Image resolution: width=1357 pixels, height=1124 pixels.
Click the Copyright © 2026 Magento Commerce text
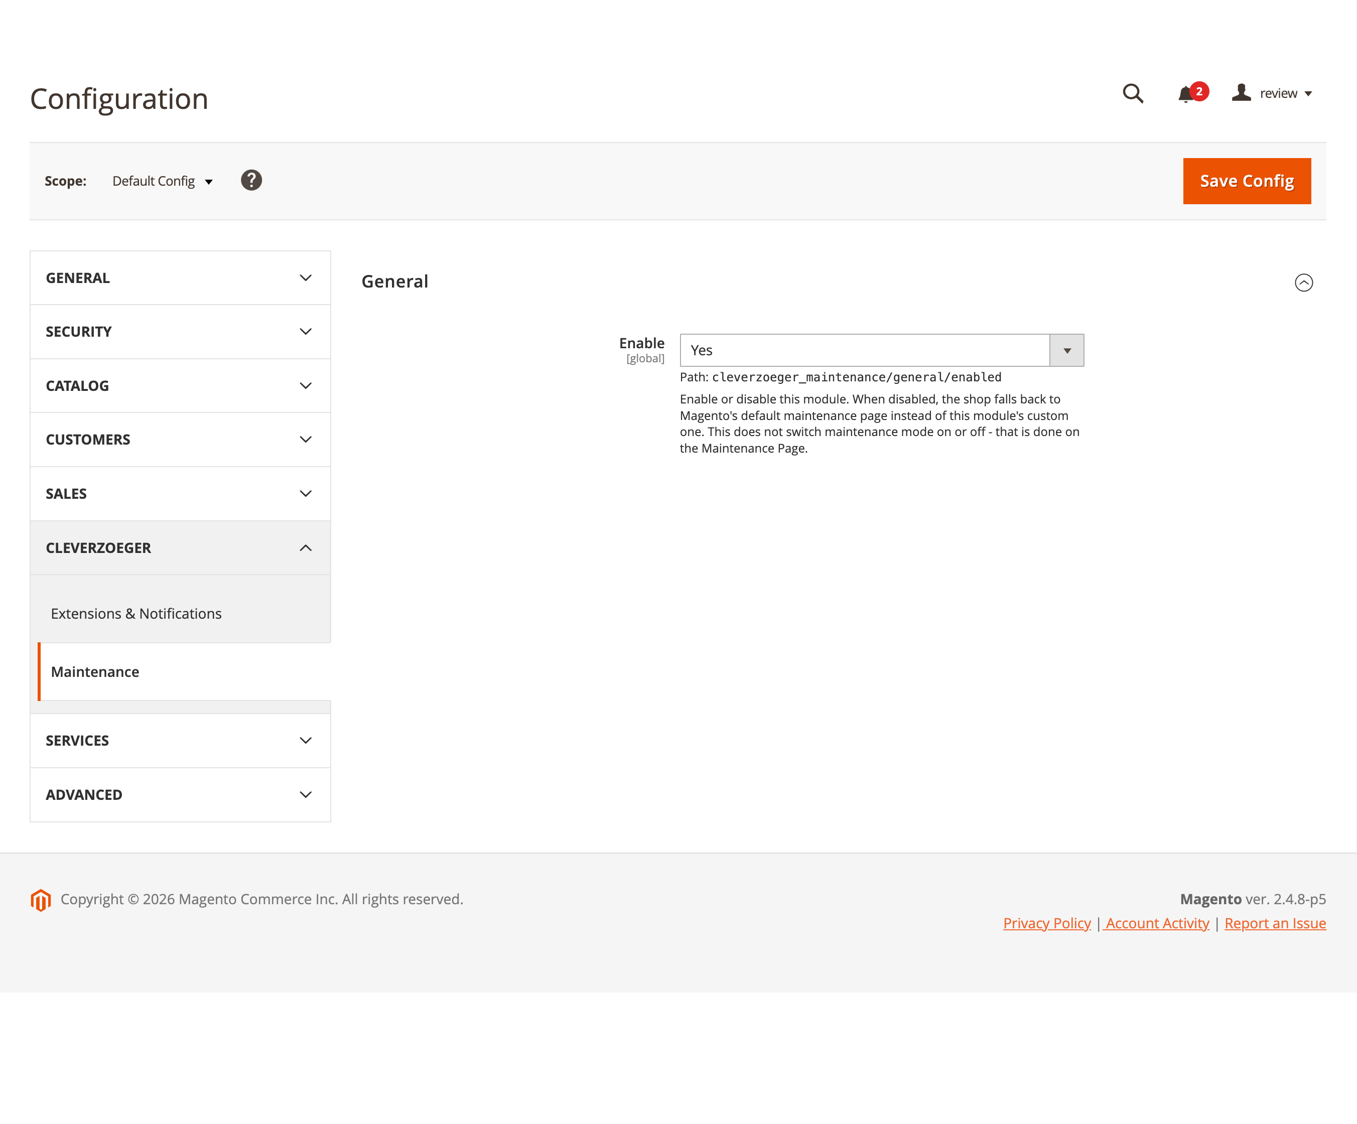(261, 899)
